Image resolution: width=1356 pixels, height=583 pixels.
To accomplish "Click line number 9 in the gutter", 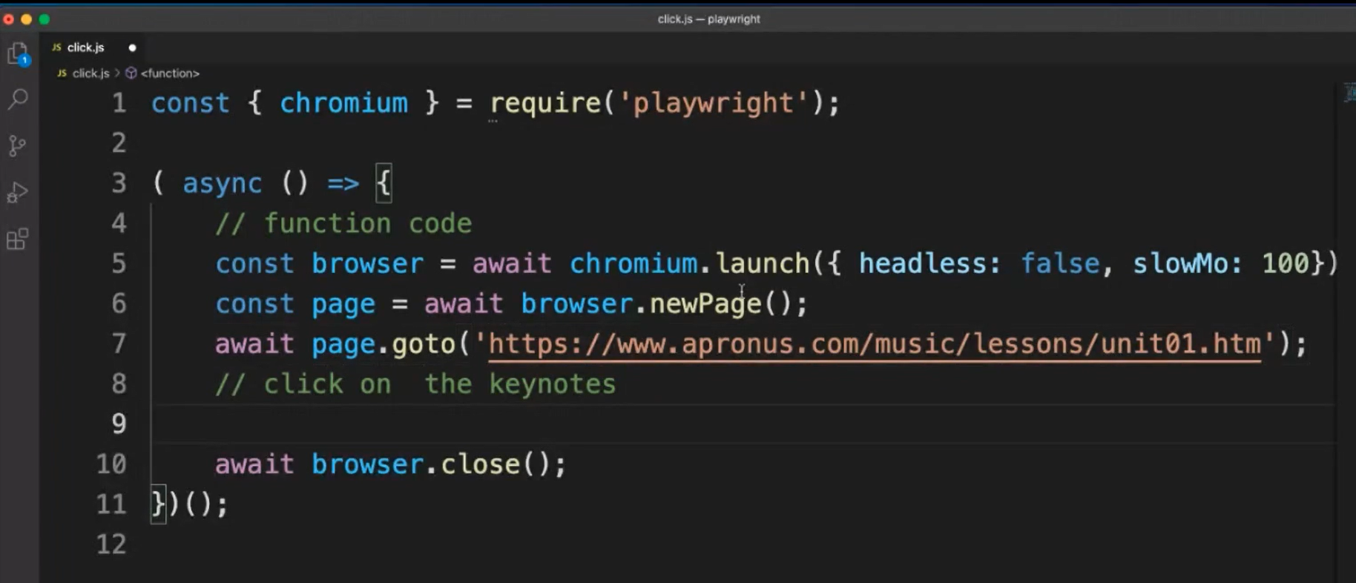I will click(x=119, y=424).
